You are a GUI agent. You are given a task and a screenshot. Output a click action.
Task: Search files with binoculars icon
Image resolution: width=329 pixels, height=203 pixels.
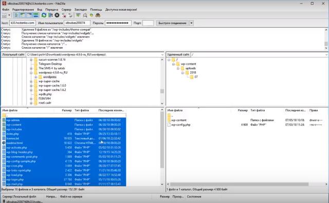click(x=98, y=15)
